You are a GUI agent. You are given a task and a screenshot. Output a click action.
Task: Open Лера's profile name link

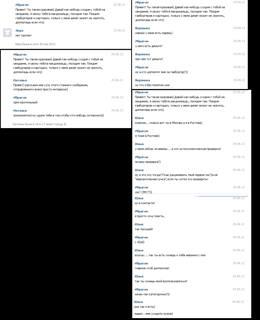pyautogui.click(x=19, y=31)
